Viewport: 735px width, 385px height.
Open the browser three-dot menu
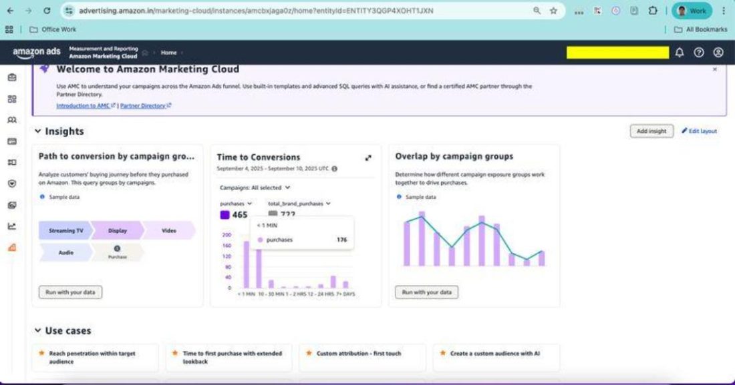(724, 10)
